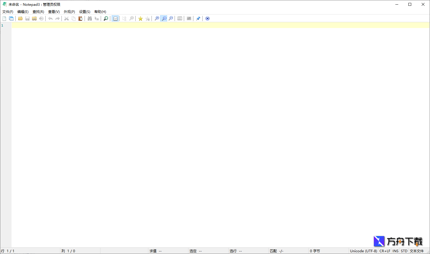The image size is (430, 254).
Task: Place cursor in the empty line 1
Action: click(115, 25)
